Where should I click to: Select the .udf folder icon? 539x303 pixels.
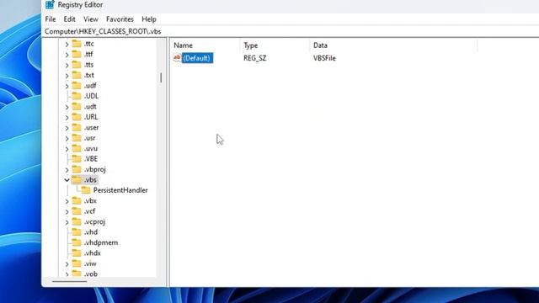coord(77,86)
